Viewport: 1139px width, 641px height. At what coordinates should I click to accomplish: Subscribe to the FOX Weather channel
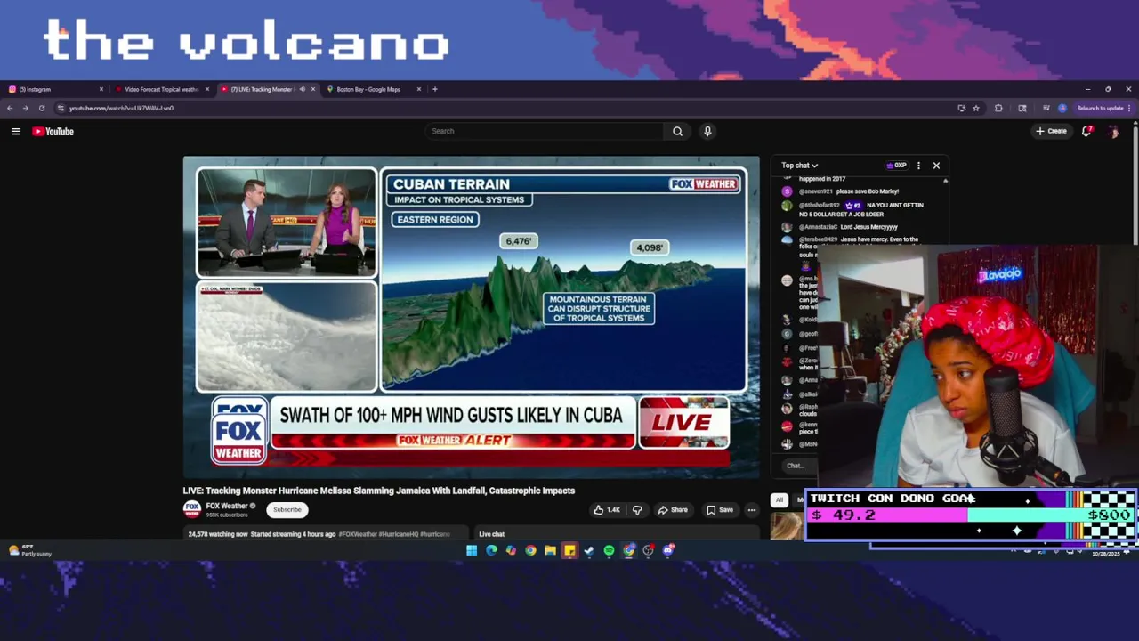pyautogui.click(x=287, y=510)
